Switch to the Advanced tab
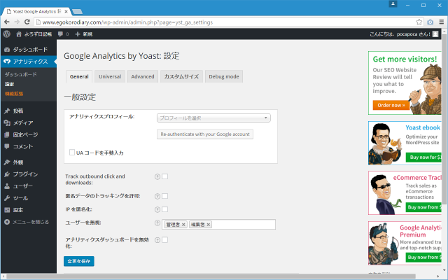The width and height of the screenshot is (448, 280). point(143,76)
